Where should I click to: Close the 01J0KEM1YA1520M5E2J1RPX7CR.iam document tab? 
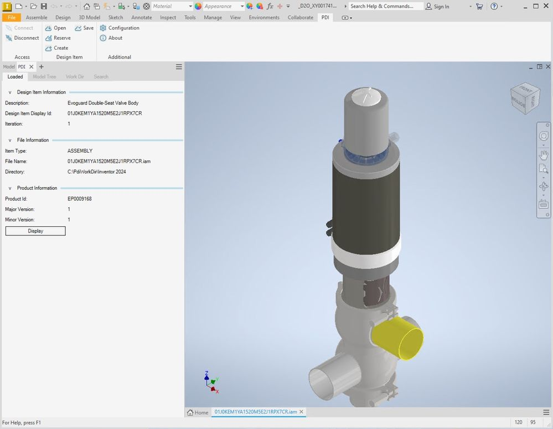(301, 412)
